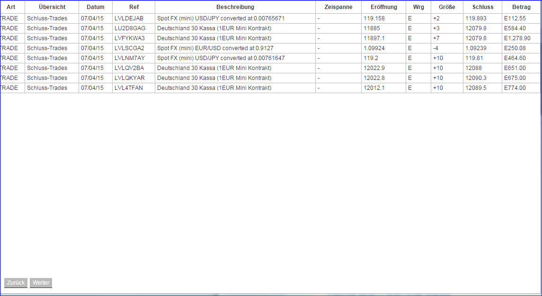Click the Größe column header
The width and height of the screenshot is (542, 296).
coord(447,7)
